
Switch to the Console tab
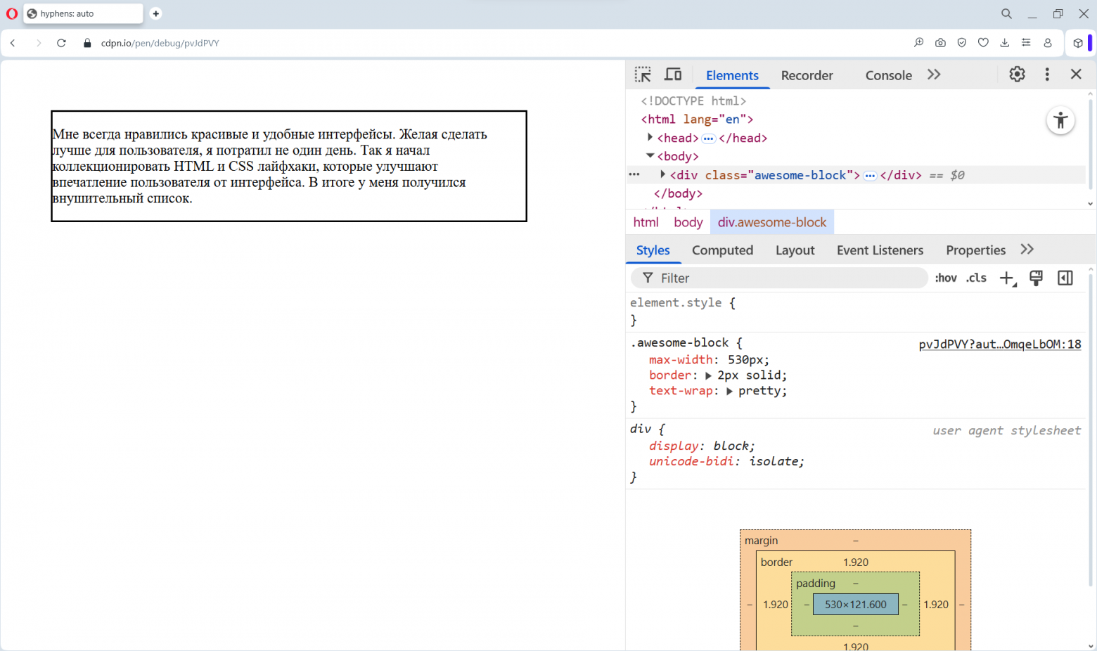[x=888, y=76]
